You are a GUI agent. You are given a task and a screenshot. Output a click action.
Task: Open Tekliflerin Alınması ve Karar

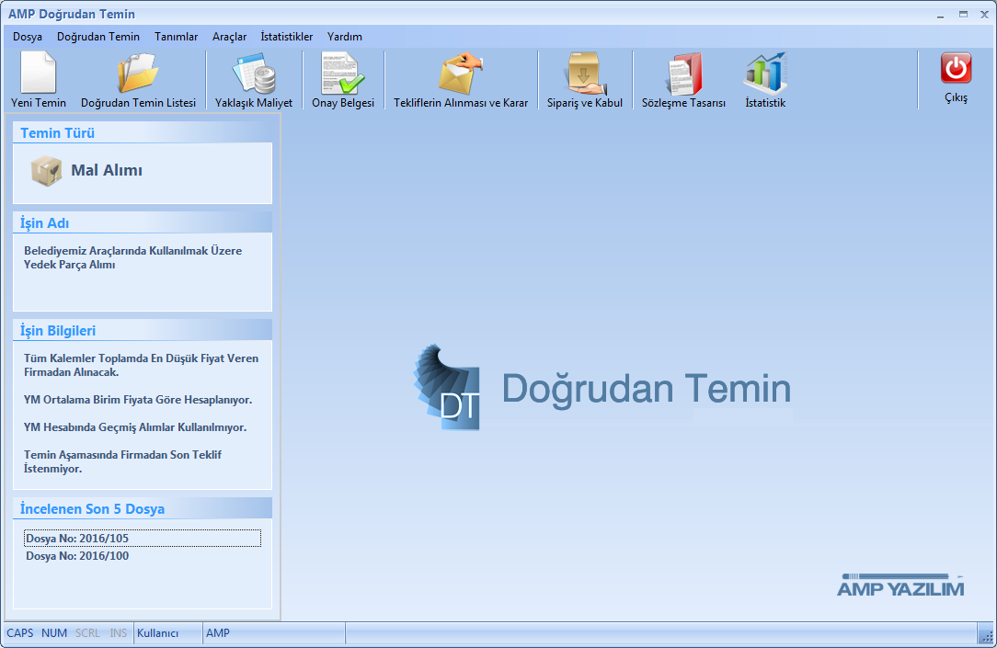point(461,74)
